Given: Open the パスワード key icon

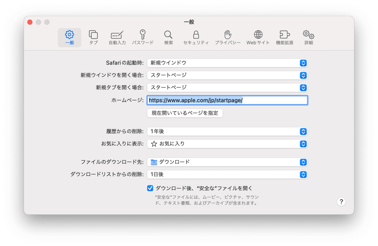Looking at the screenshot, I should [x=143, y=38].
